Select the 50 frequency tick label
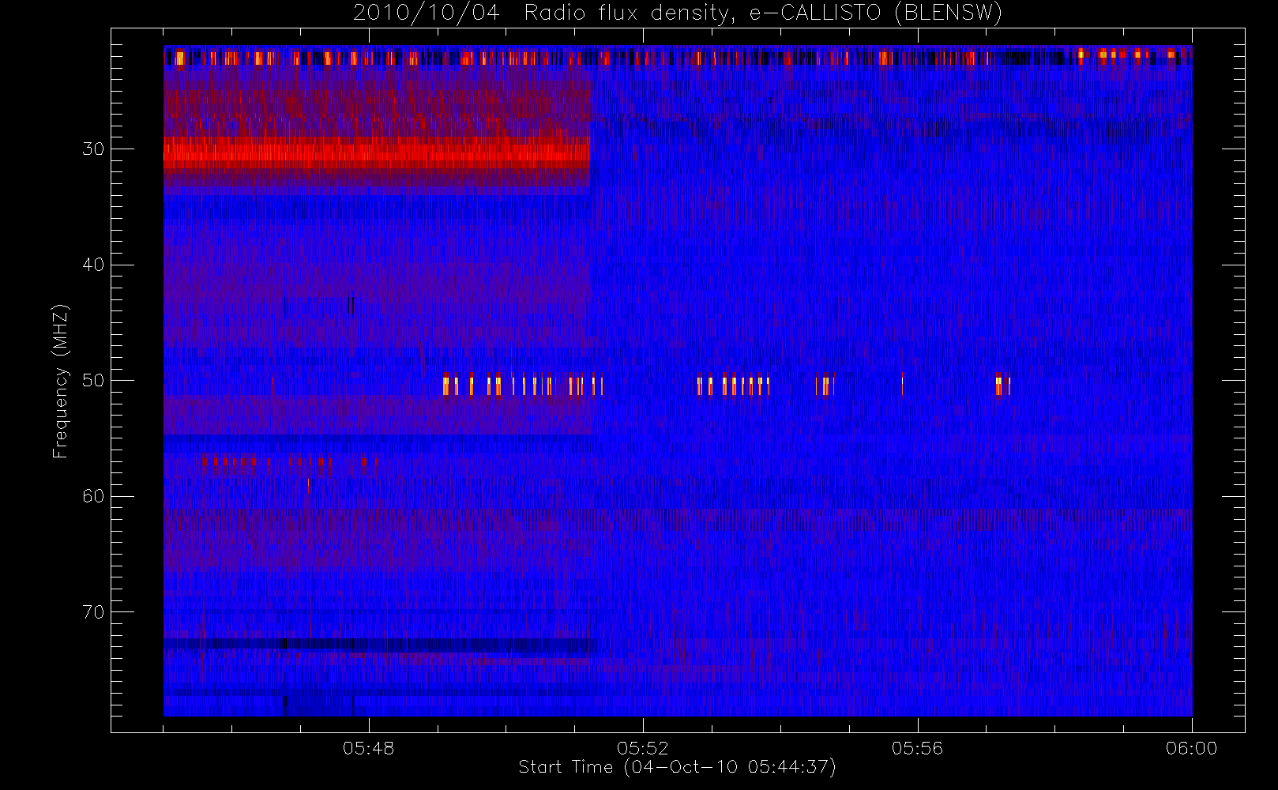The image size is (1278, 790). (93, 381)
